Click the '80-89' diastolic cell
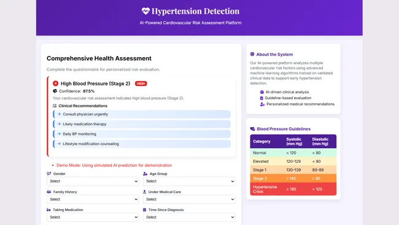The image size is (399, 225). point(318,170)
